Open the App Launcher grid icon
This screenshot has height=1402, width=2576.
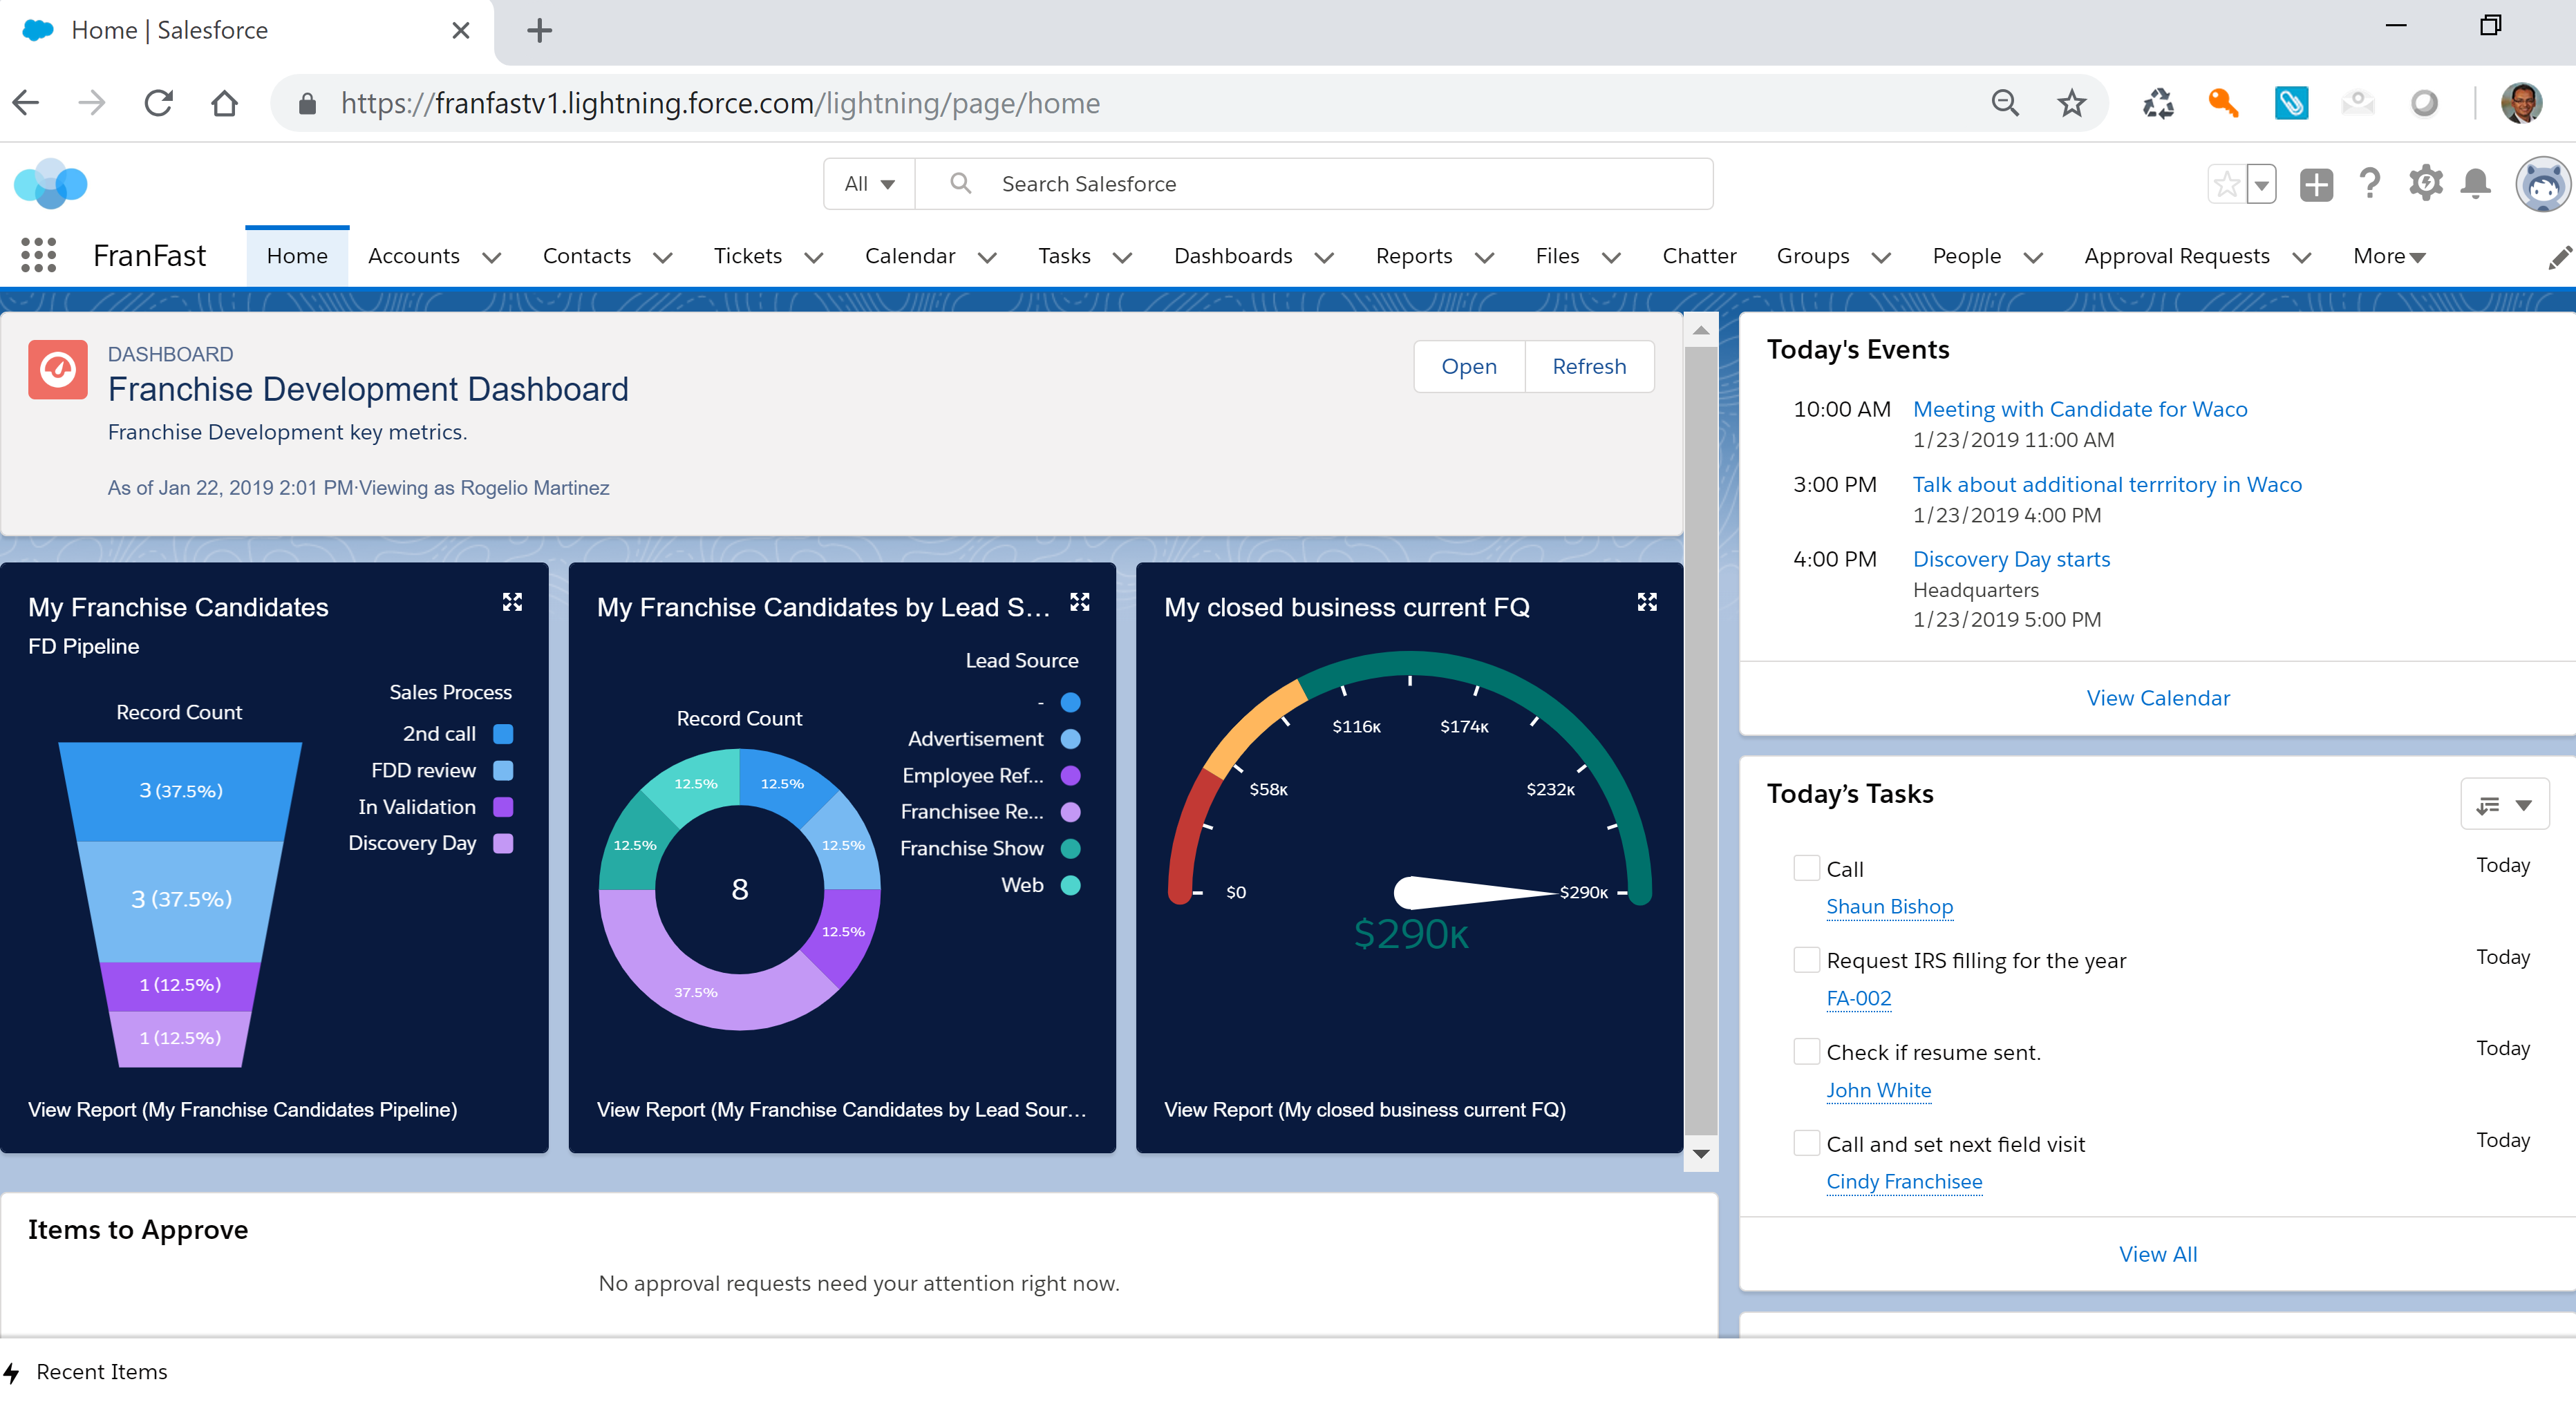[x=38, y=256]
